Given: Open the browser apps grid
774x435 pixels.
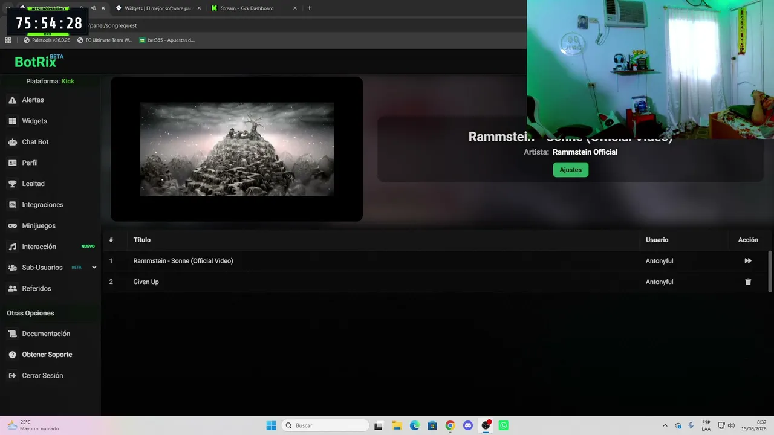Looking at the screenshot, I should coord(8,40).
